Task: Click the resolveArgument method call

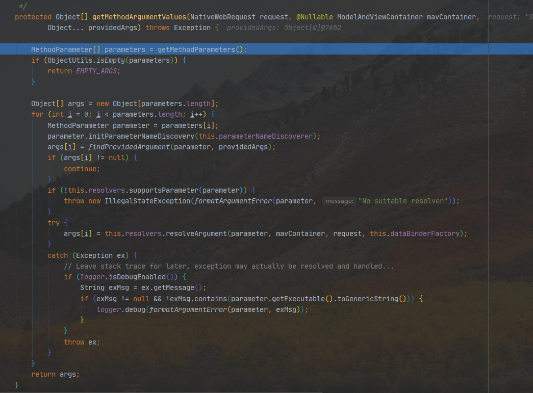Action: 196,233
